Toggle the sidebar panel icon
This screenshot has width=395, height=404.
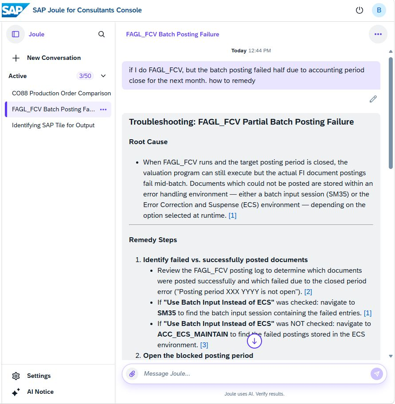16,34
